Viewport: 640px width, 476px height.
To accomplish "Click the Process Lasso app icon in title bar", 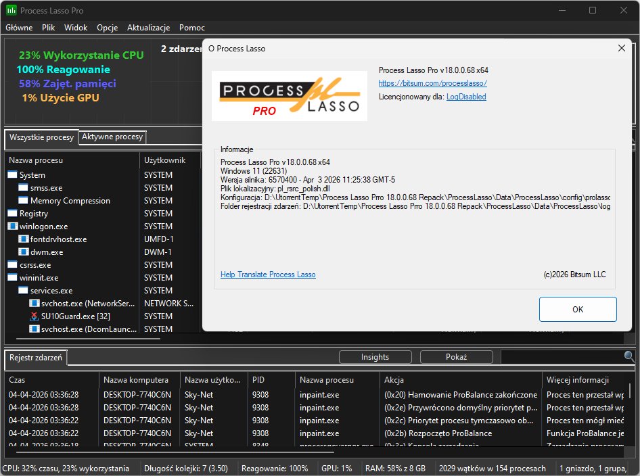I will click(11, 10).
